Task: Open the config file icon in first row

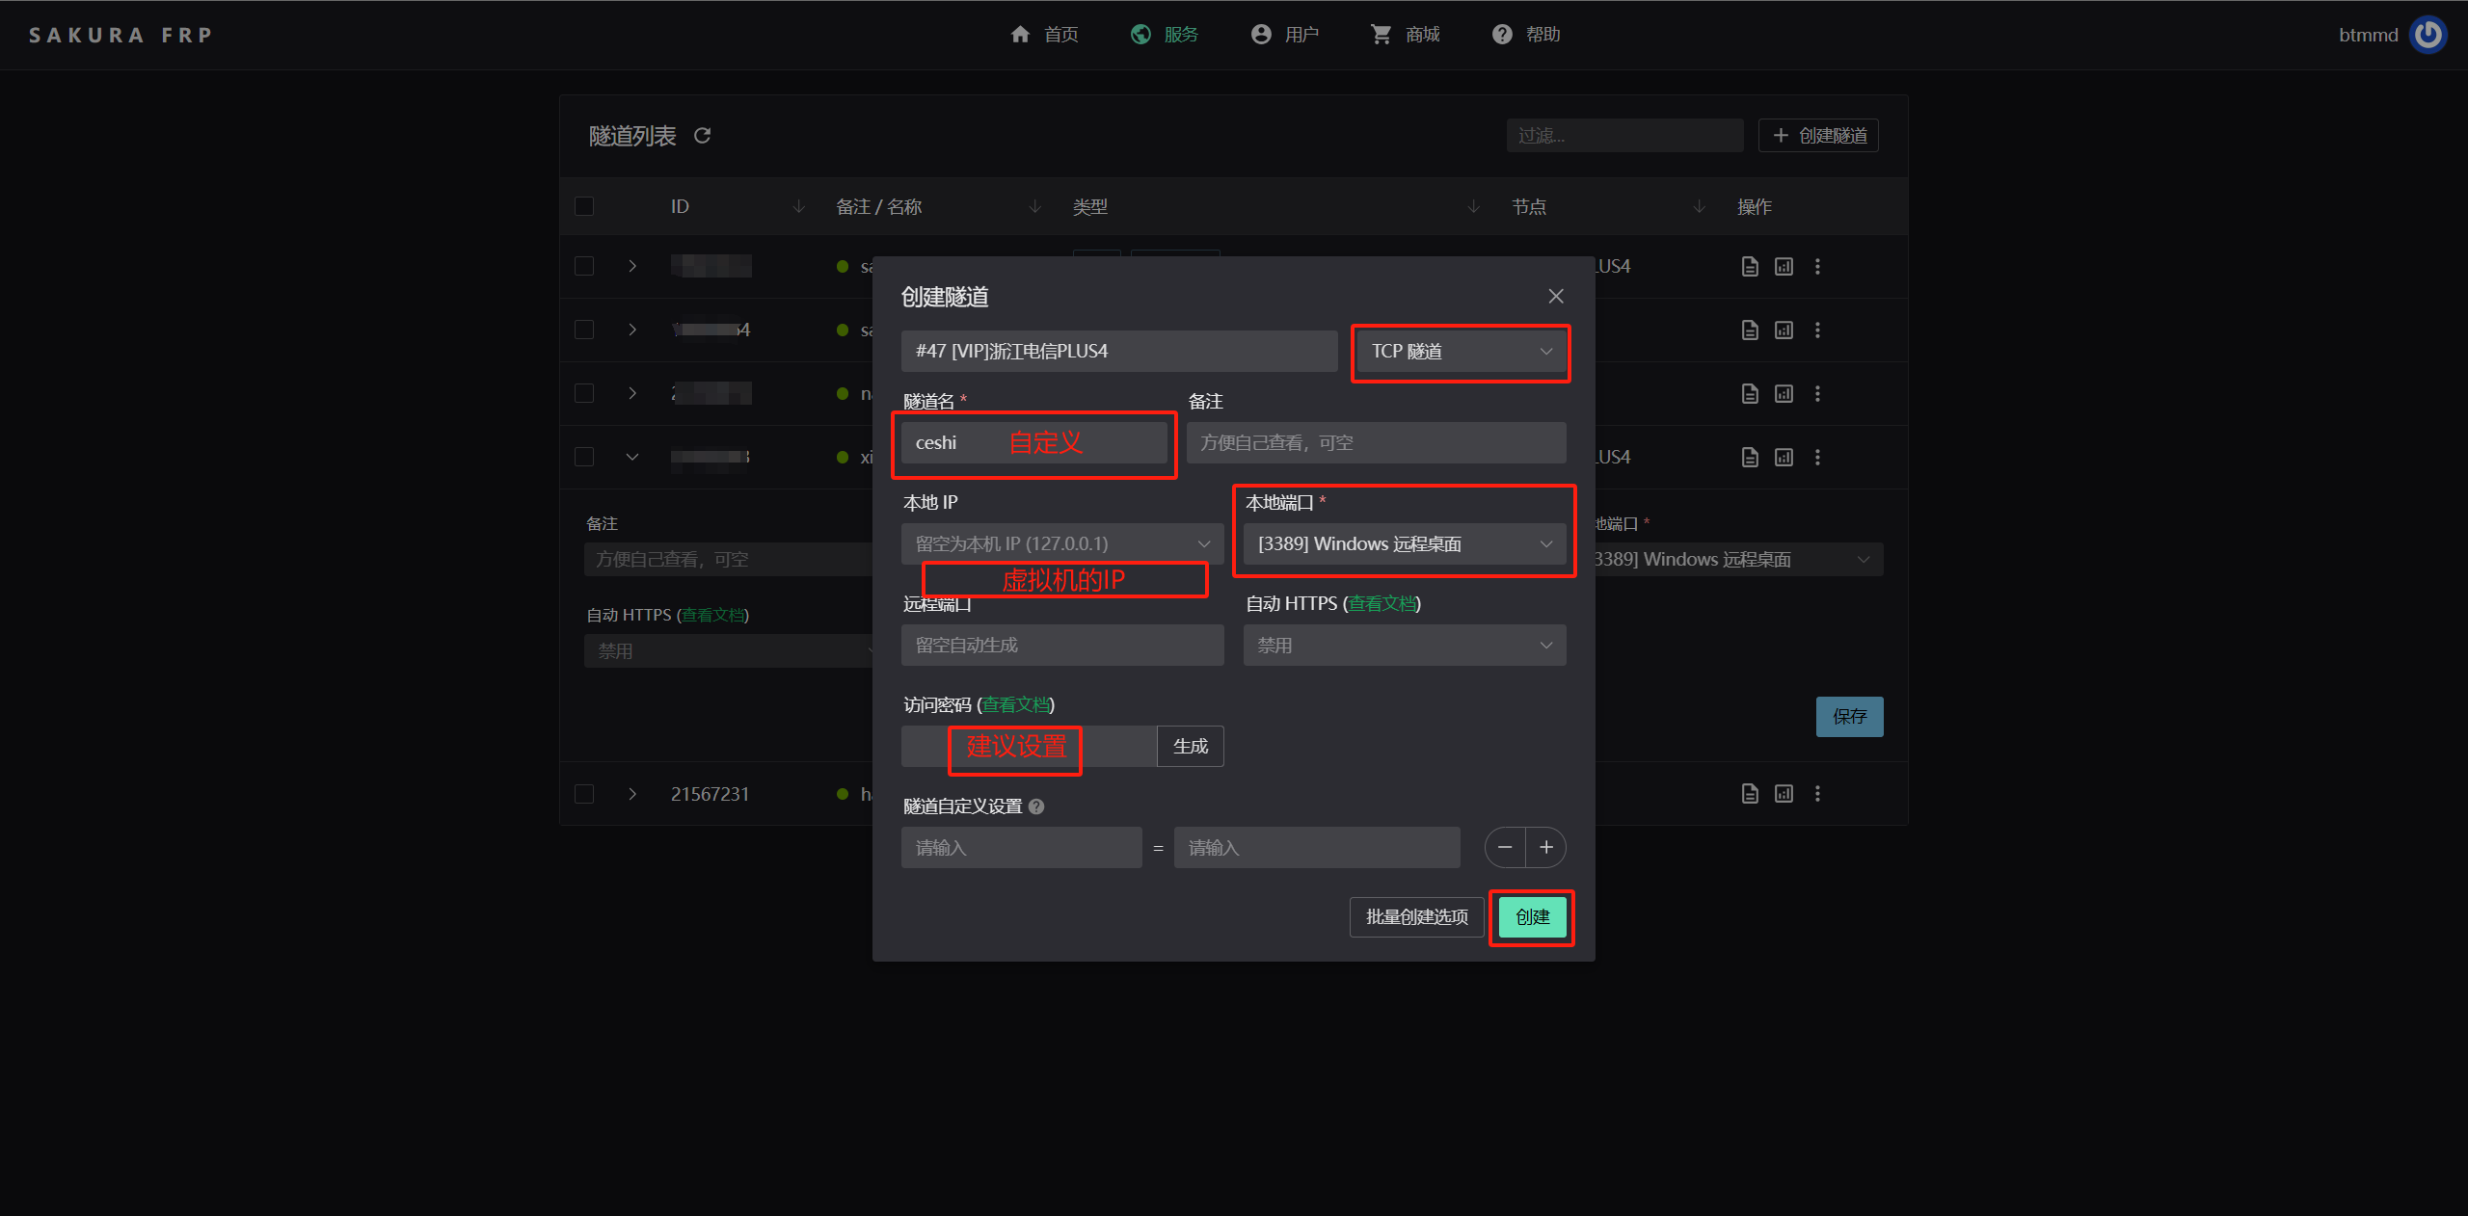Action: click(x=1750, y=267)
